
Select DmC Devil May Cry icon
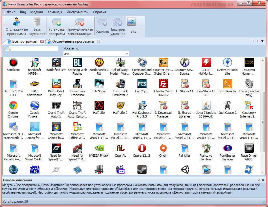[56, 84]
